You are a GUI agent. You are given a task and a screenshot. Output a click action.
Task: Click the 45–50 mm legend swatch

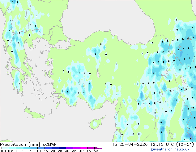click(x=91, y=148)
